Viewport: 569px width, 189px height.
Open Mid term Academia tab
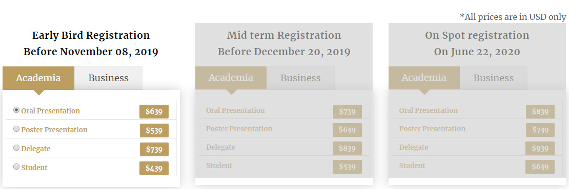(231, 78)
